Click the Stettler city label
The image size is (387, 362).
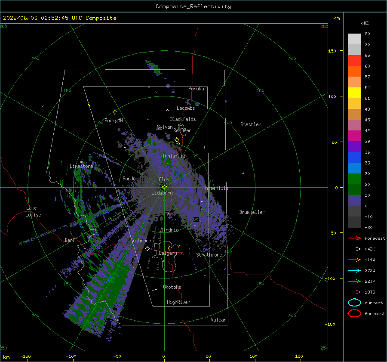pyautogui.click(x=251, y=124)
